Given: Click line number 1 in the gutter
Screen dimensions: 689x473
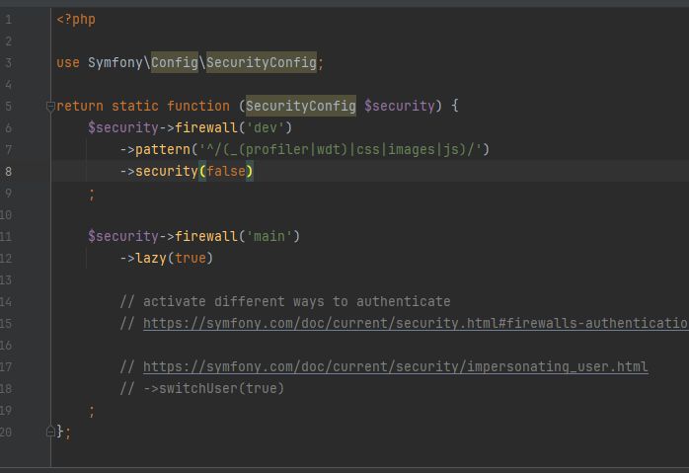Looking at the screenshot, I should 8,20.
